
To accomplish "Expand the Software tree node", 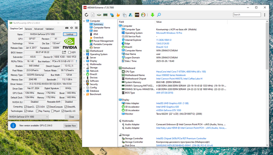I will (x=84, y=81).
